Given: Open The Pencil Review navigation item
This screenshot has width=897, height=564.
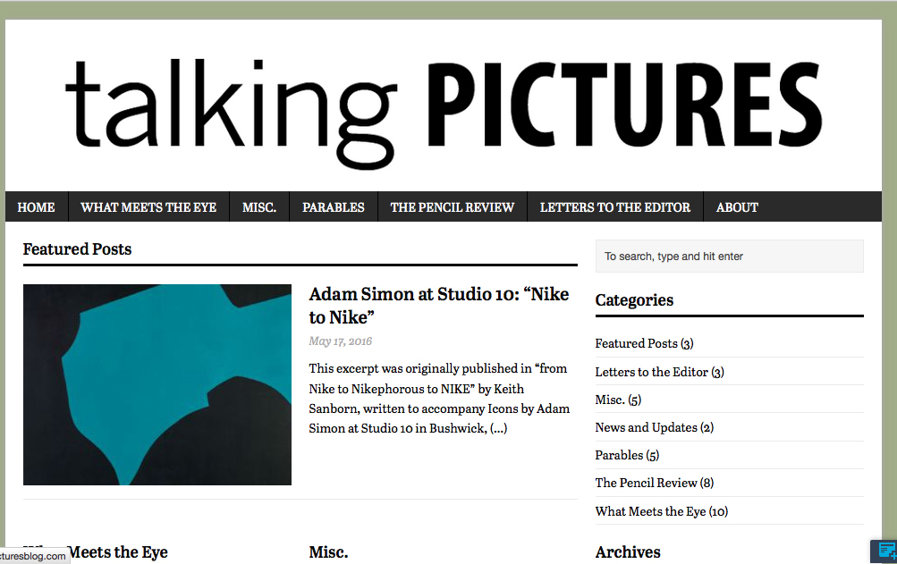Looking at the screenshot, I should pos(453,207).
